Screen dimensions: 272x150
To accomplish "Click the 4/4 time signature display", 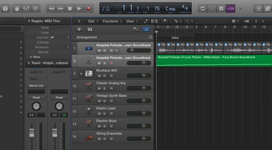I will pyautogui.click(x=185, y=8).
